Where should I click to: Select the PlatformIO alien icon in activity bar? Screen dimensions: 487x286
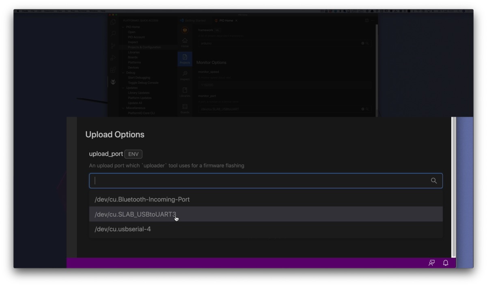tap(113, 82)
